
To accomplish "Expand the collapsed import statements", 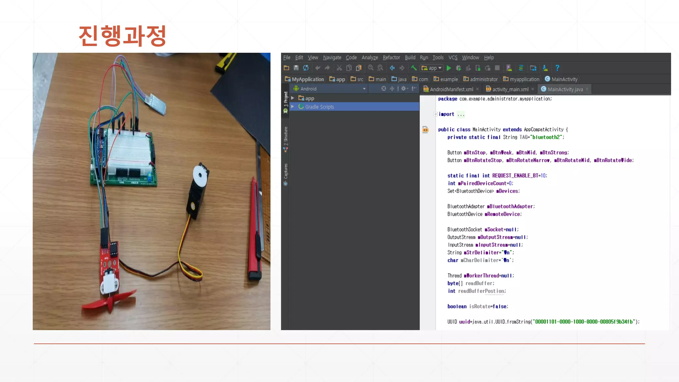I will coord(435,114).
